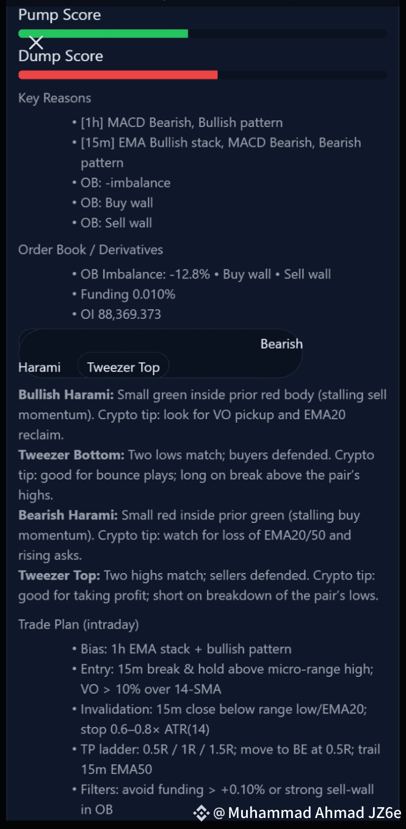The image size is (406, 829).
Task: Click the Binance logo in the watermark
Action: point(201,813)
